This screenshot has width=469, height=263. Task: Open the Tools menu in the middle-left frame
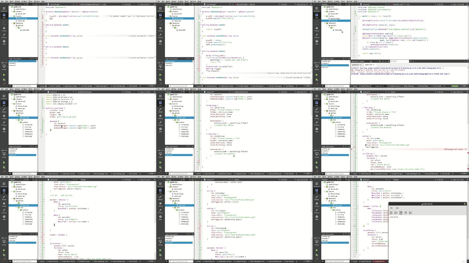coord(30,89)
